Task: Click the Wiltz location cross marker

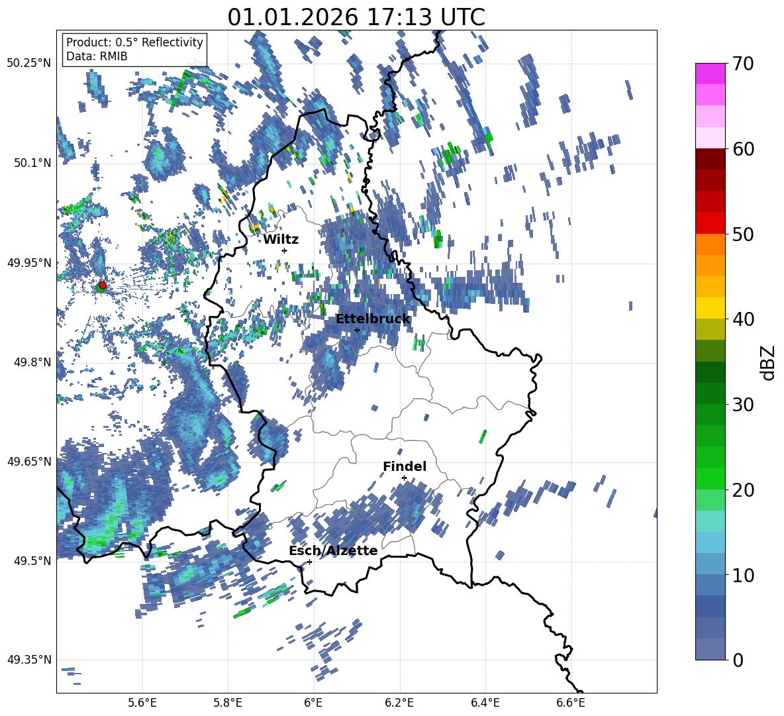Action: tap(285, 250)
